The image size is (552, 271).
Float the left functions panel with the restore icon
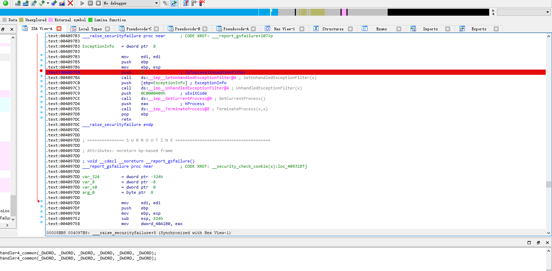coord(3,29)
